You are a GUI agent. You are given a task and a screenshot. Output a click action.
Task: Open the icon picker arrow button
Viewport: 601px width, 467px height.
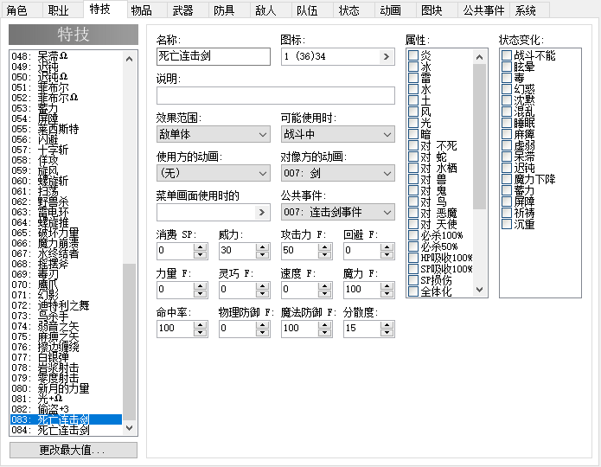[387, 57]
